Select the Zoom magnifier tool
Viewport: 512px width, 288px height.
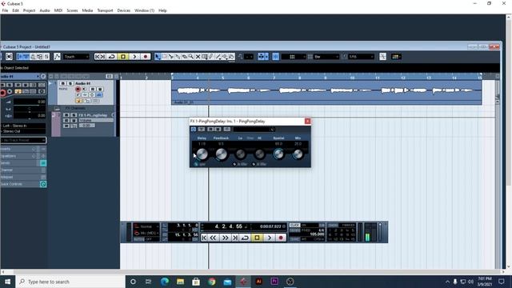[x=191, y=57]
